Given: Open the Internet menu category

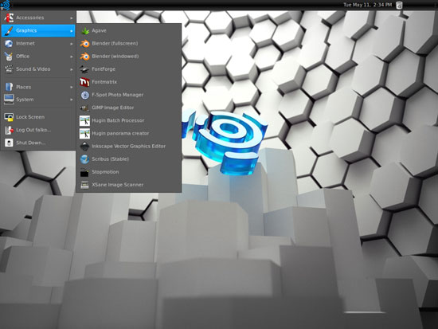Looking at the screenshot, I should (x=38, y=43).
